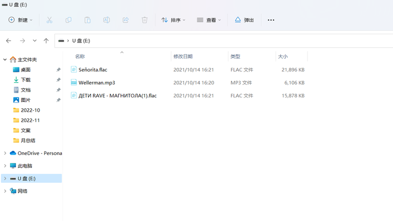Sort by the 大小 column header
393x221 pixels.
(283, 56)
